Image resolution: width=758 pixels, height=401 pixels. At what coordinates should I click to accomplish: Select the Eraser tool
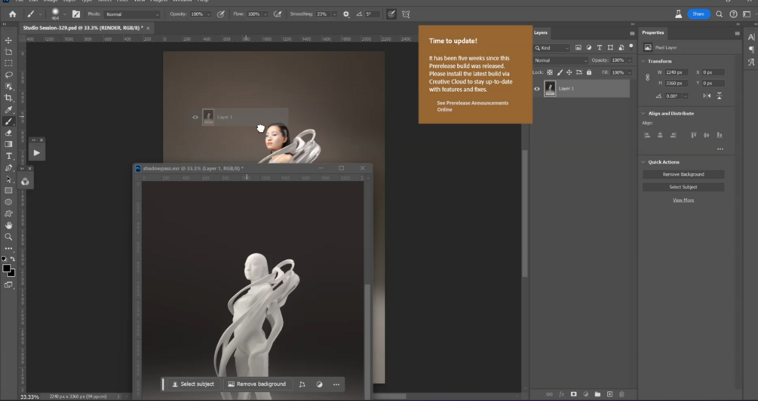(x=9, y=133)
